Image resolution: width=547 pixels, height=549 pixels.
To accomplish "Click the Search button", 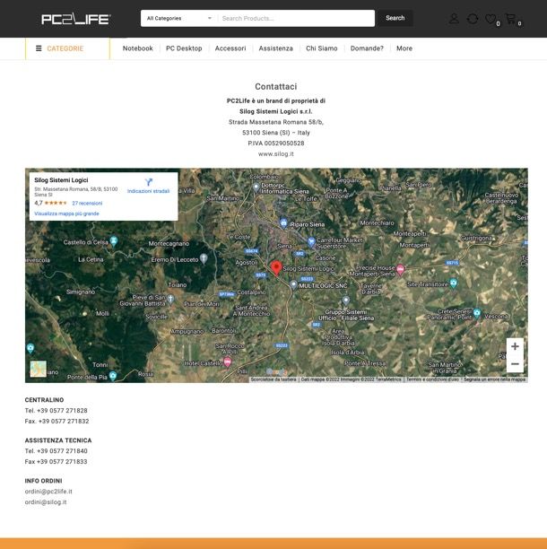I will point(395,18).
